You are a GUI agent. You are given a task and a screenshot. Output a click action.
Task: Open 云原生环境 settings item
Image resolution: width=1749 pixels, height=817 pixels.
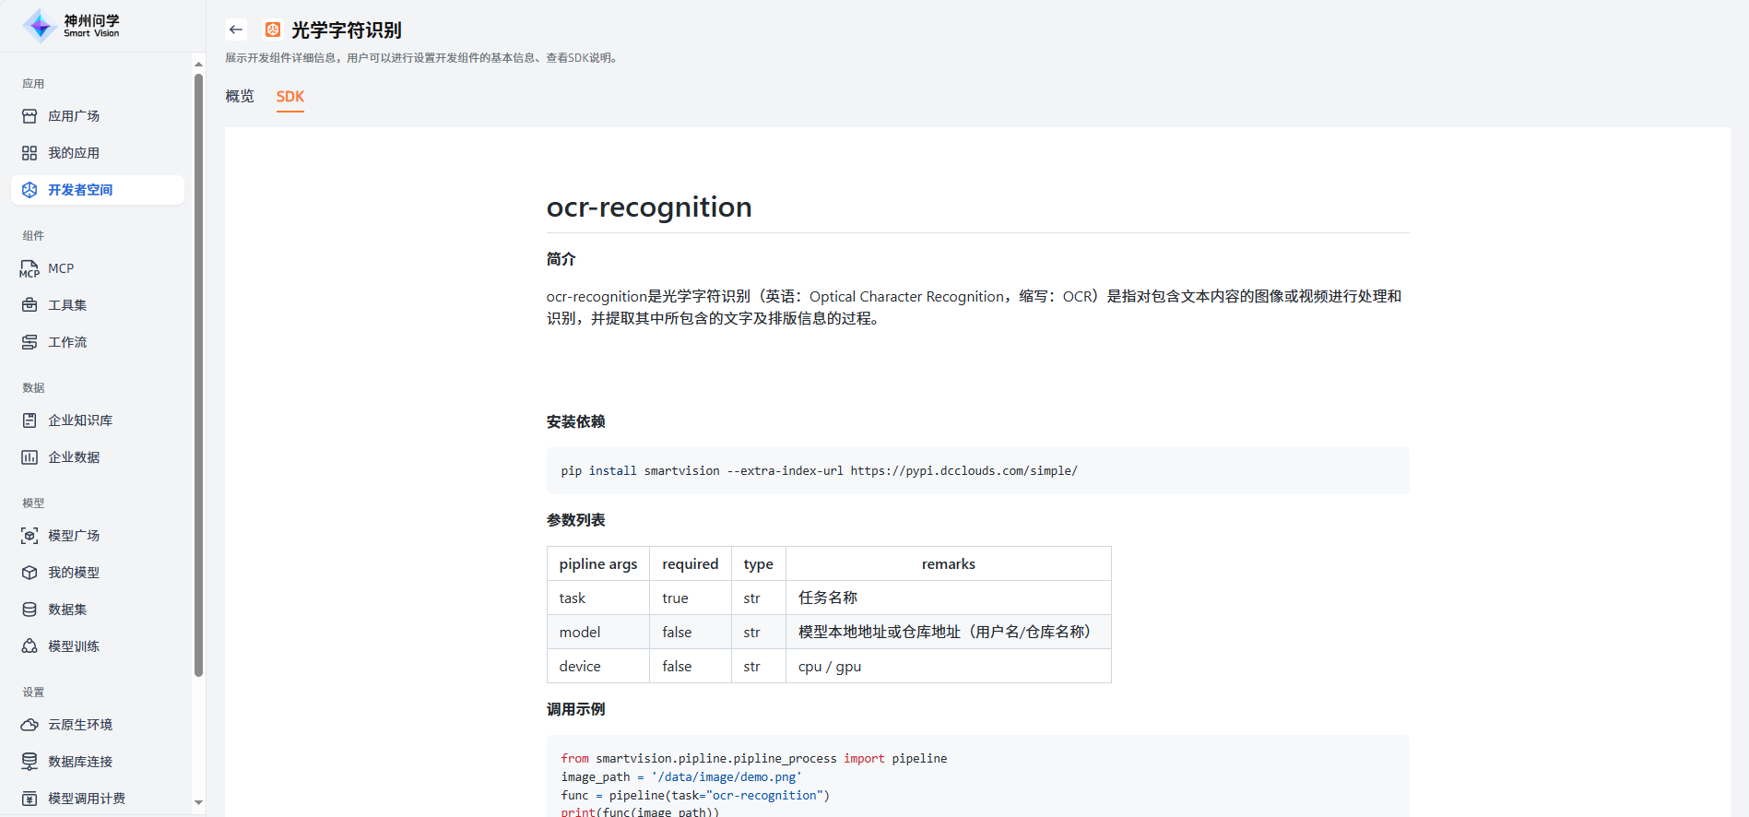point(80,725)
